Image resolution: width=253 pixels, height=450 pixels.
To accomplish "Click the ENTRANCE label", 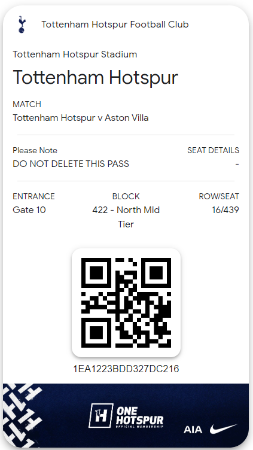I will pos(34,196).
